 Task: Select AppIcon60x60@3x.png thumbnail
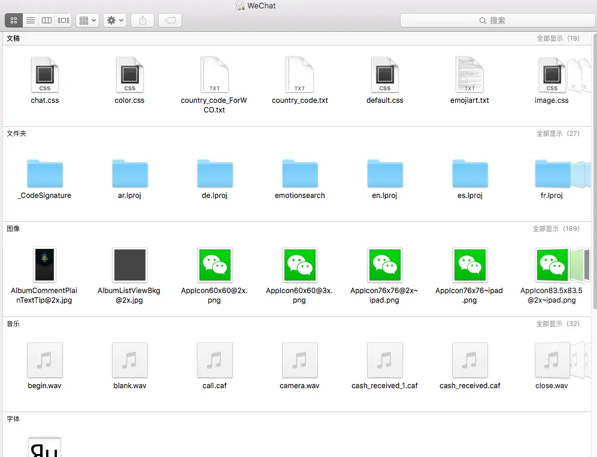(x=299, y=264)
